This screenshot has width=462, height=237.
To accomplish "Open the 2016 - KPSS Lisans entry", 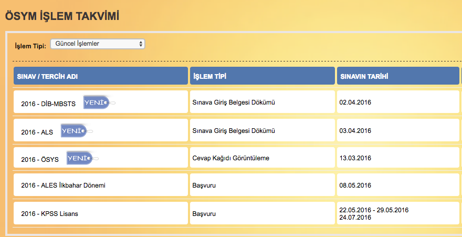I will (50, 214).
